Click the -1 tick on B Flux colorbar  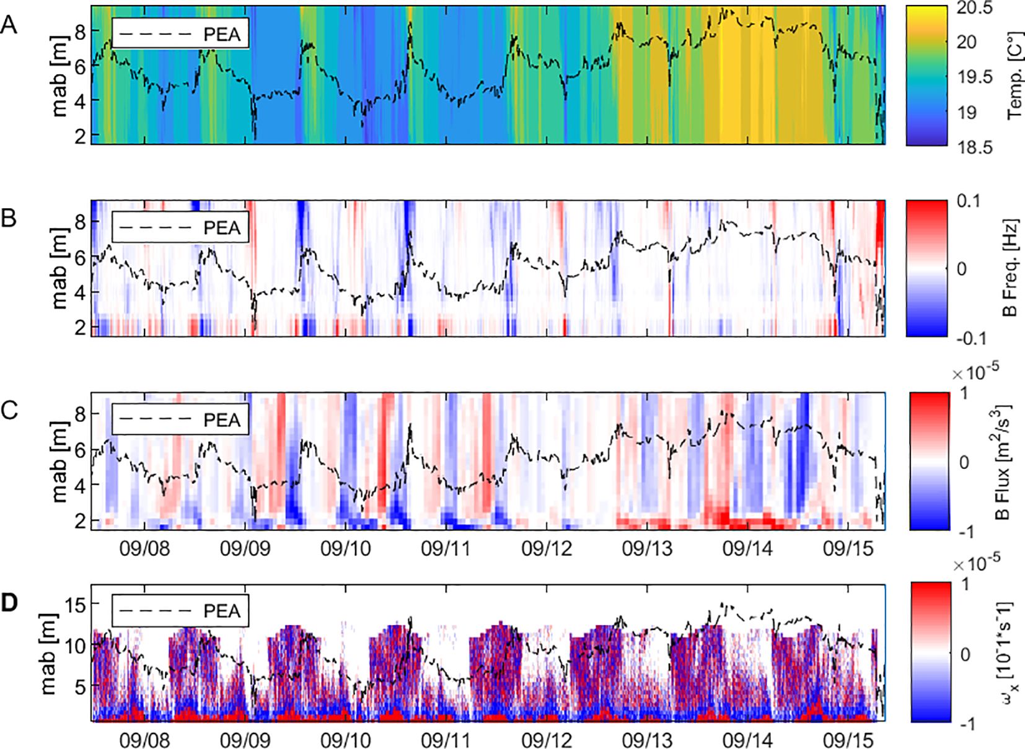pyautogui.click(x=967, y=532)
